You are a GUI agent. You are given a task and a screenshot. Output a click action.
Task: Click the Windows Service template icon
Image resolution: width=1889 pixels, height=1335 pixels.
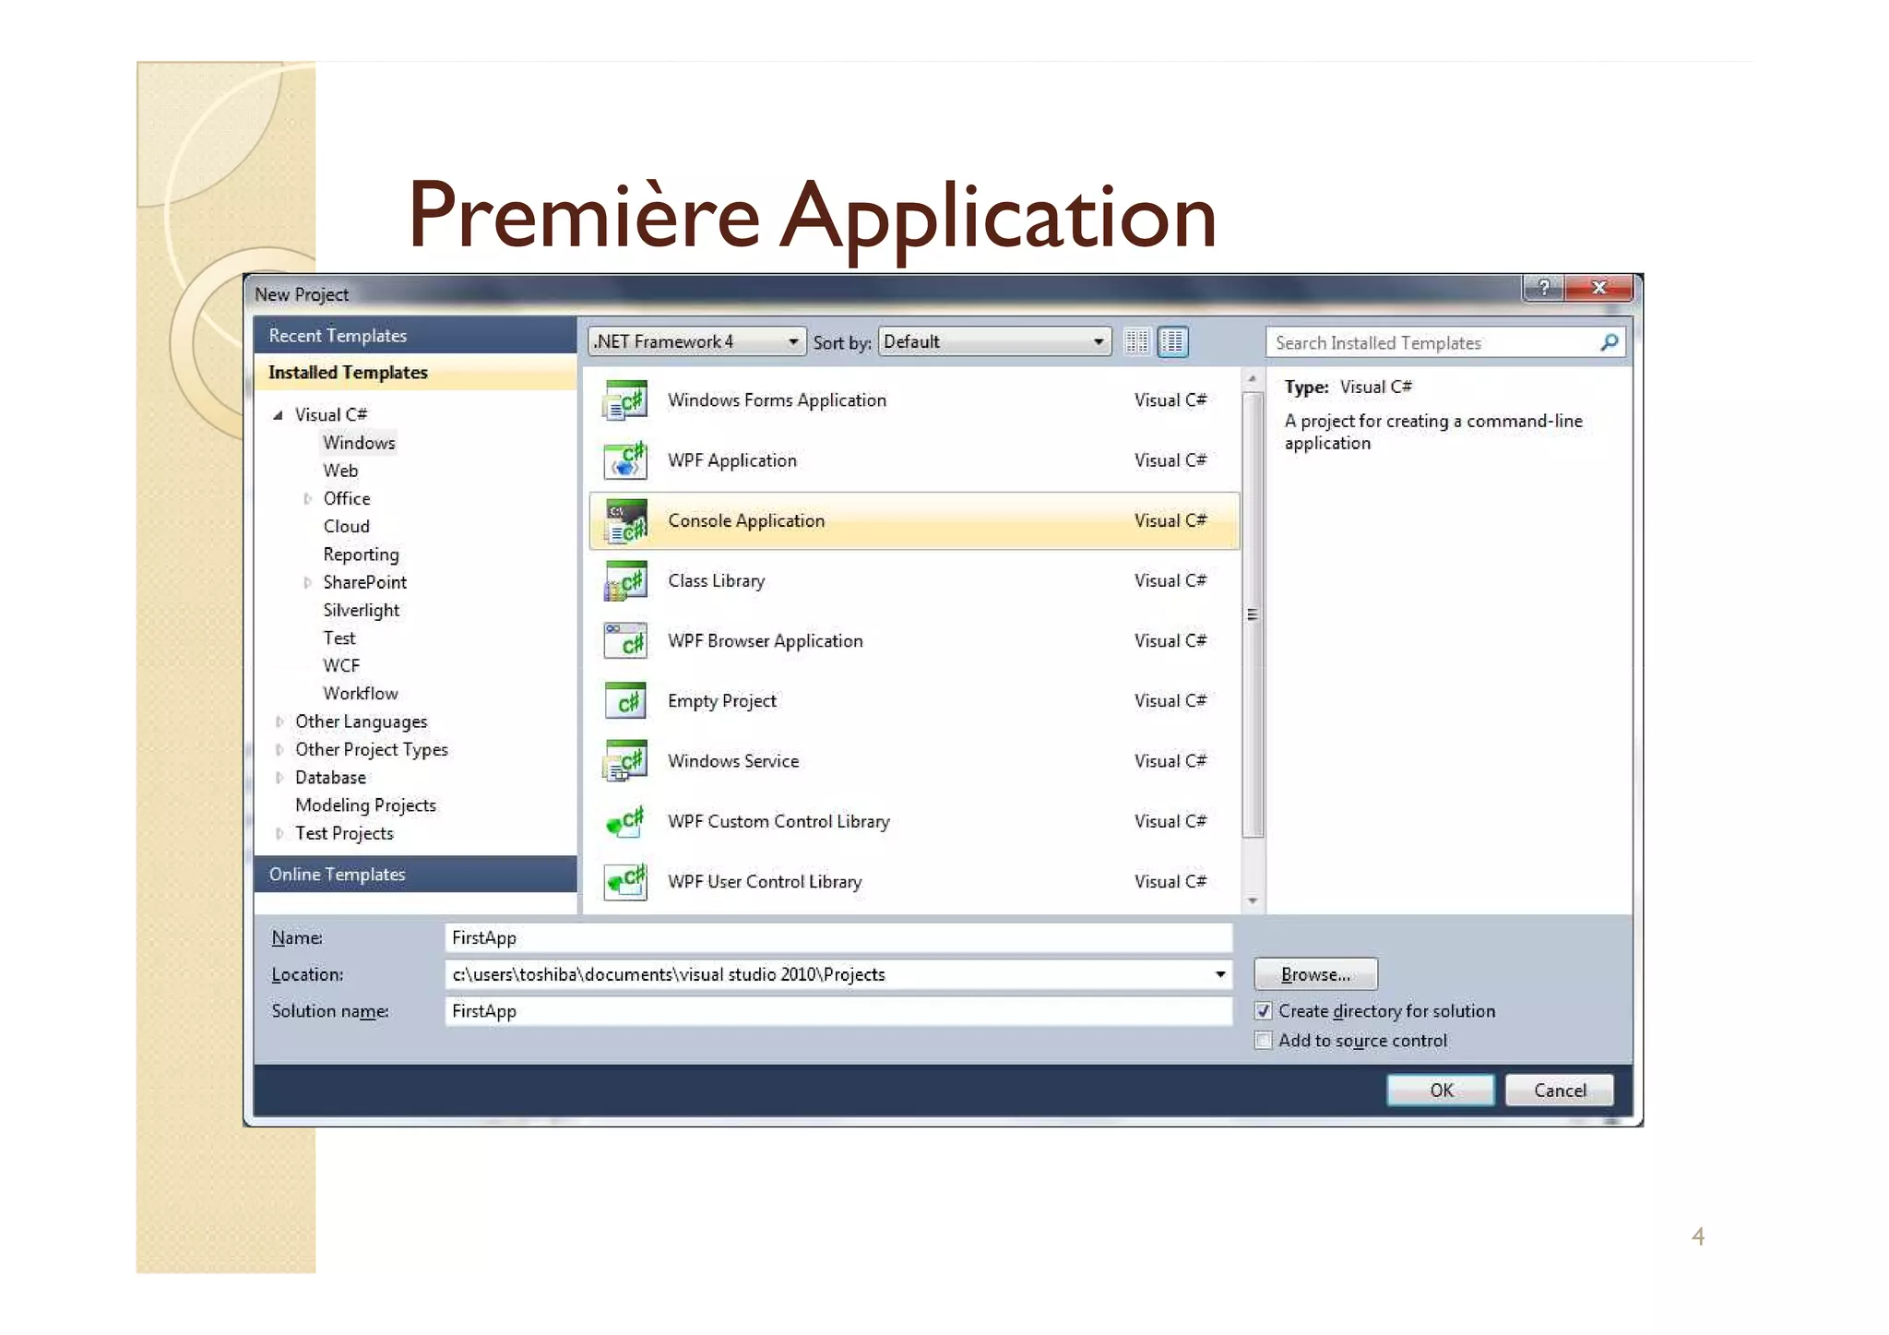(624, 761)
